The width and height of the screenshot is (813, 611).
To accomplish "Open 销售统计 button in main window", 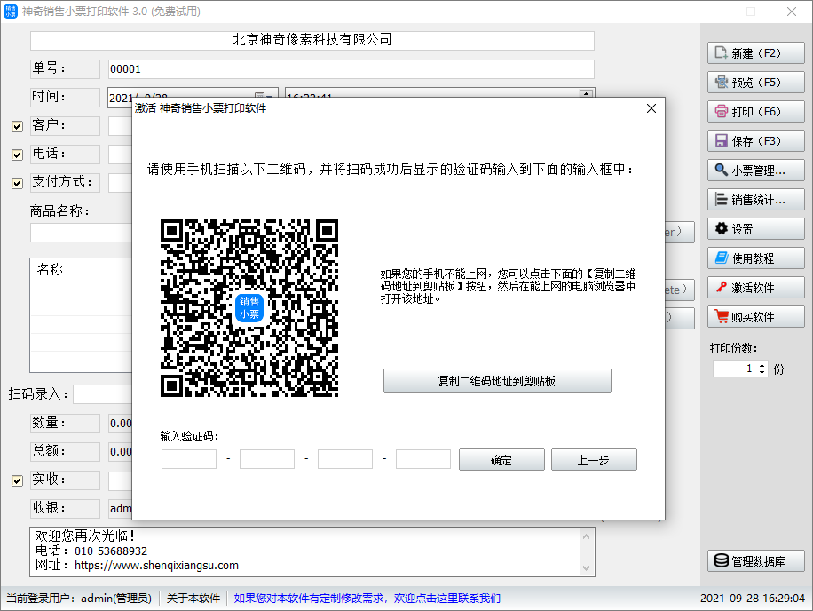I will click(756, 199).
